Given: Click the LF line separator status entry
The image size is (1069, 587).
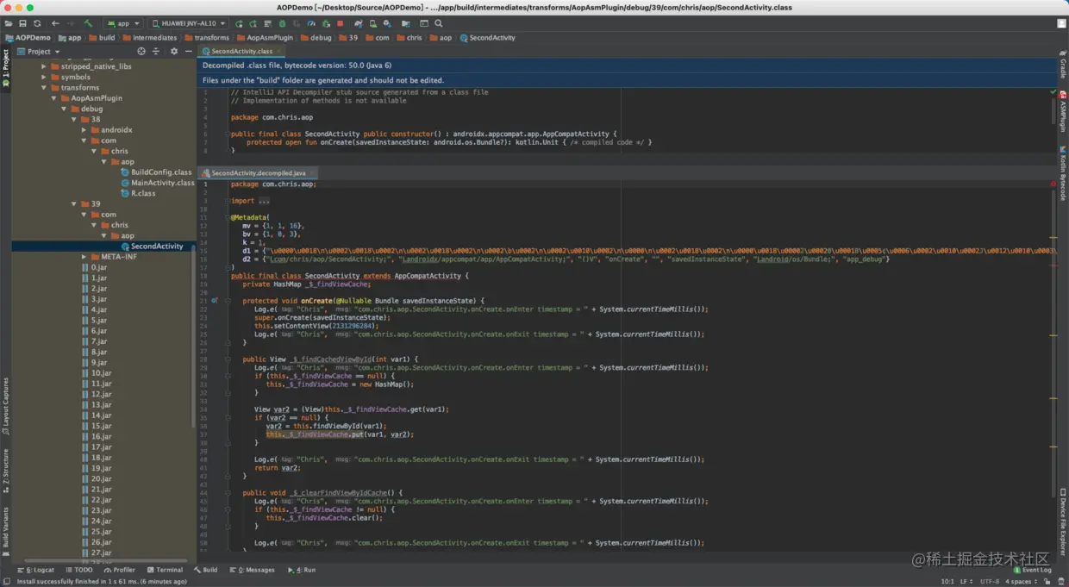Looking at the screenshot, I should pos(966,581).
